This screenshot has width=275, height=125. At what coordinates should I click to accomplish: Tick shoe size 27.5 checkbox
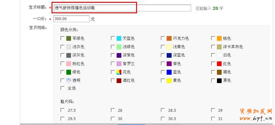point(63,110)
